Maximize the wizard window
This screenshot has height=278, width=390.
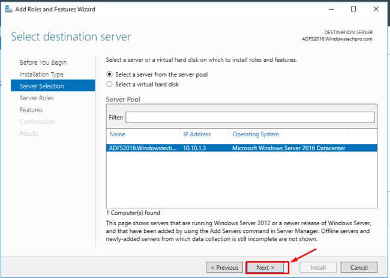[353, 9]
